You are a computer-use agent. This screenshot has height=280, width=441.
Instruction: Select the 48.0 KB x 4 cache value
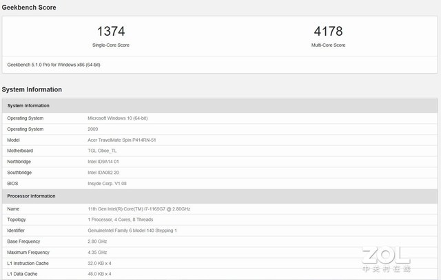[99, 274]
